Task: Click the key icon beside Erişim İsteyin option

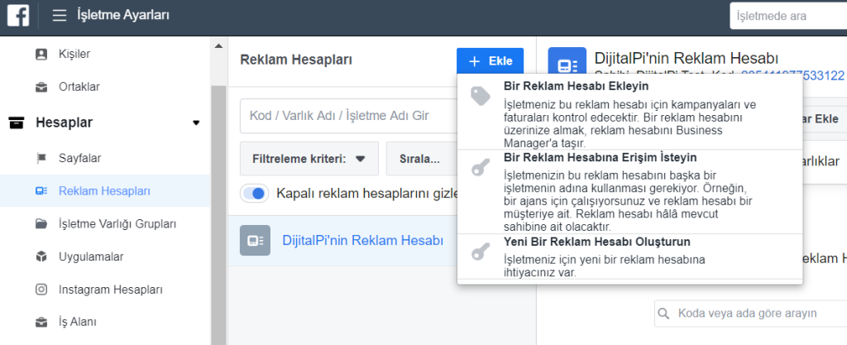Action: point(480,168)
